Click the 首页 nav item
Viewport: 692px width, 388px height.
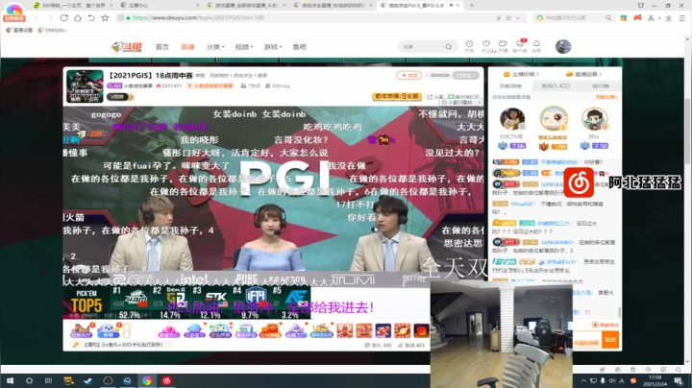[162, 47]
